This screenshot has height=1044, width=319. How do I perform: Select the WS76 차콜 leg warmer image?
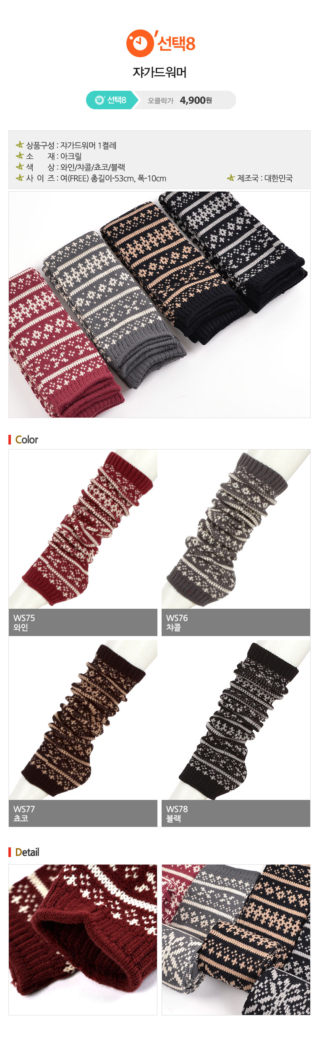point(236,529)
